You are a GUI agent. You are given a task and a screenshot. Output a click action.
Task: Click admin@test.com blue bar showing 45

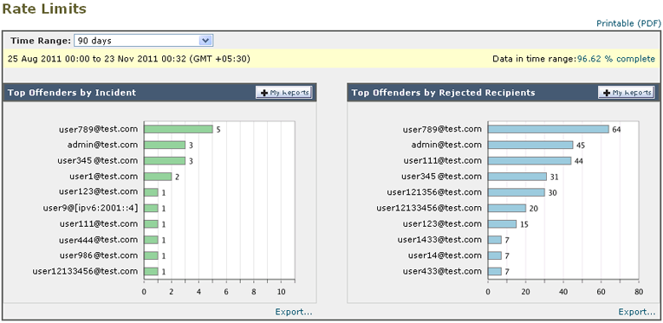click(530, 145)
